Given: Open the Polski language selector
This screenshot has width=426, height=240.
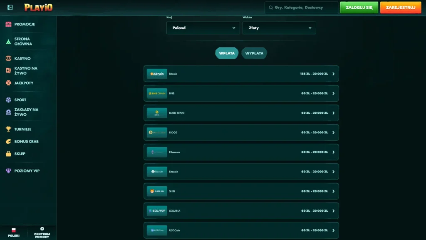Looking at the screenshot, I should coord(14,232).
